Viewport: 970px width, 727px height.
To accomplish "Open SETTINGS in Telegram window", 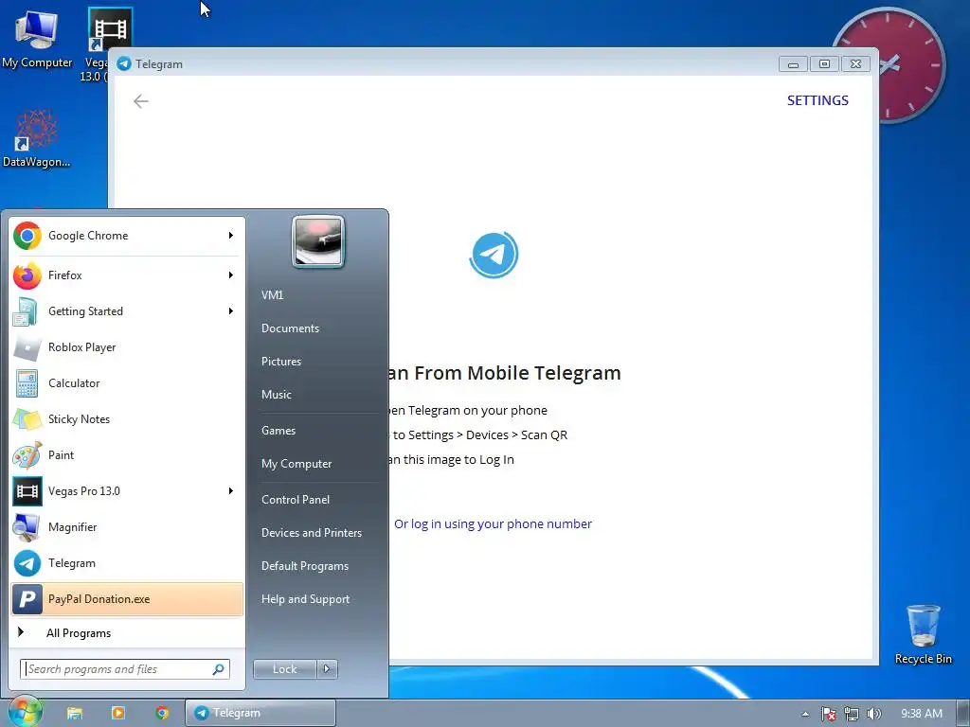I will click(x=817, y=100).
